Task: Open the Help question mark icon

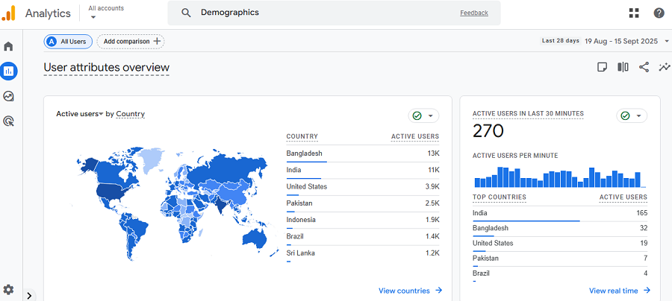Action: [659, 13]
